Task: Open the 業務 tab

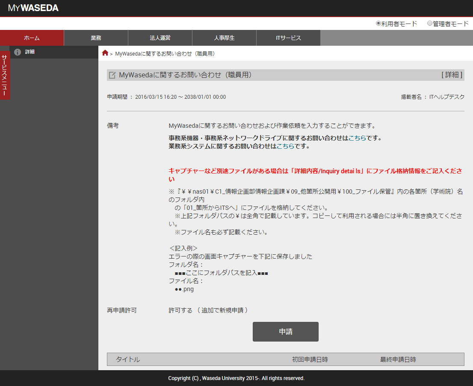Action: coord(96,38)
